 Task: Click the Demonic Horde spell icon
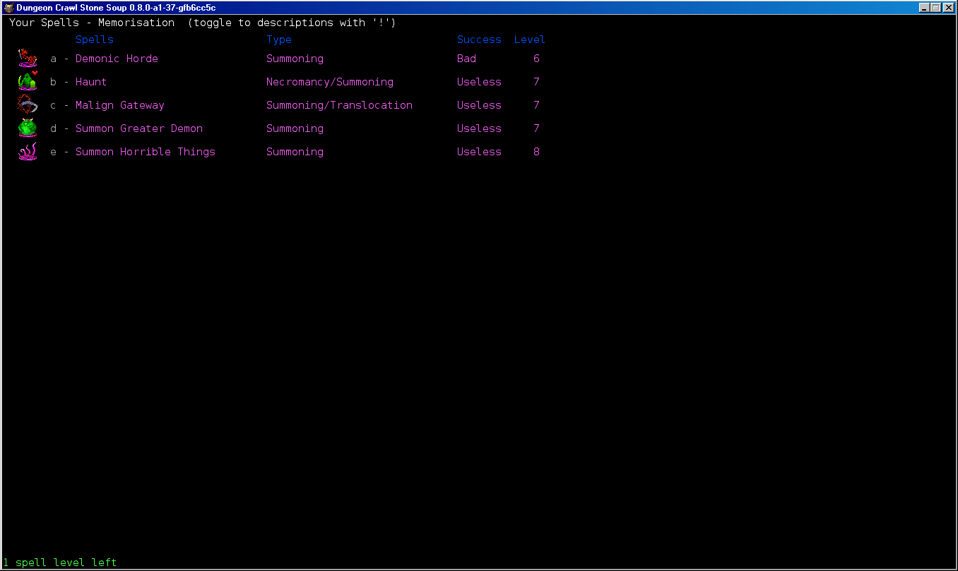pos(28,59)
